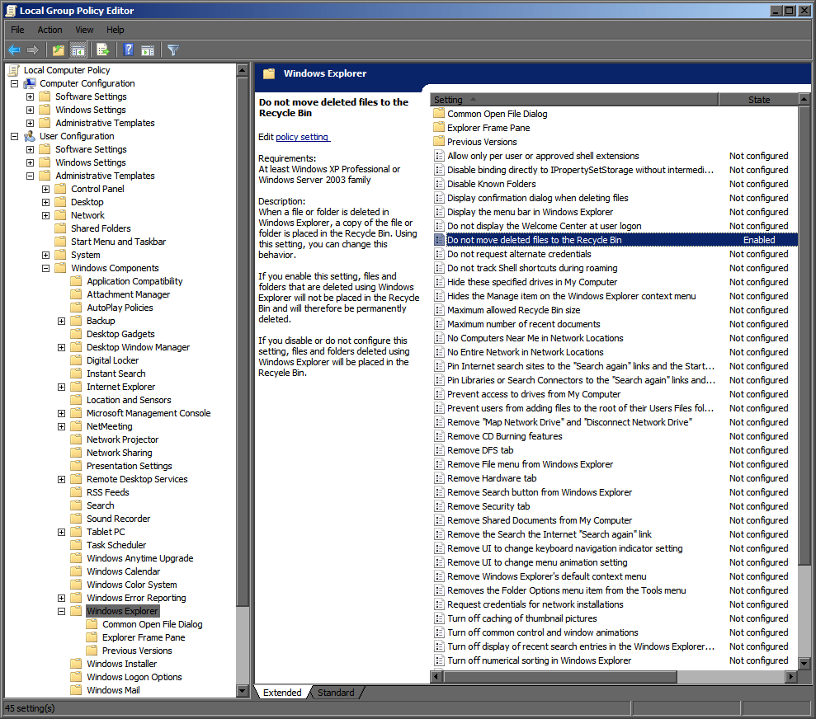Click the Computer Configuration icon

pyautogui.click(x=30, y=83)
